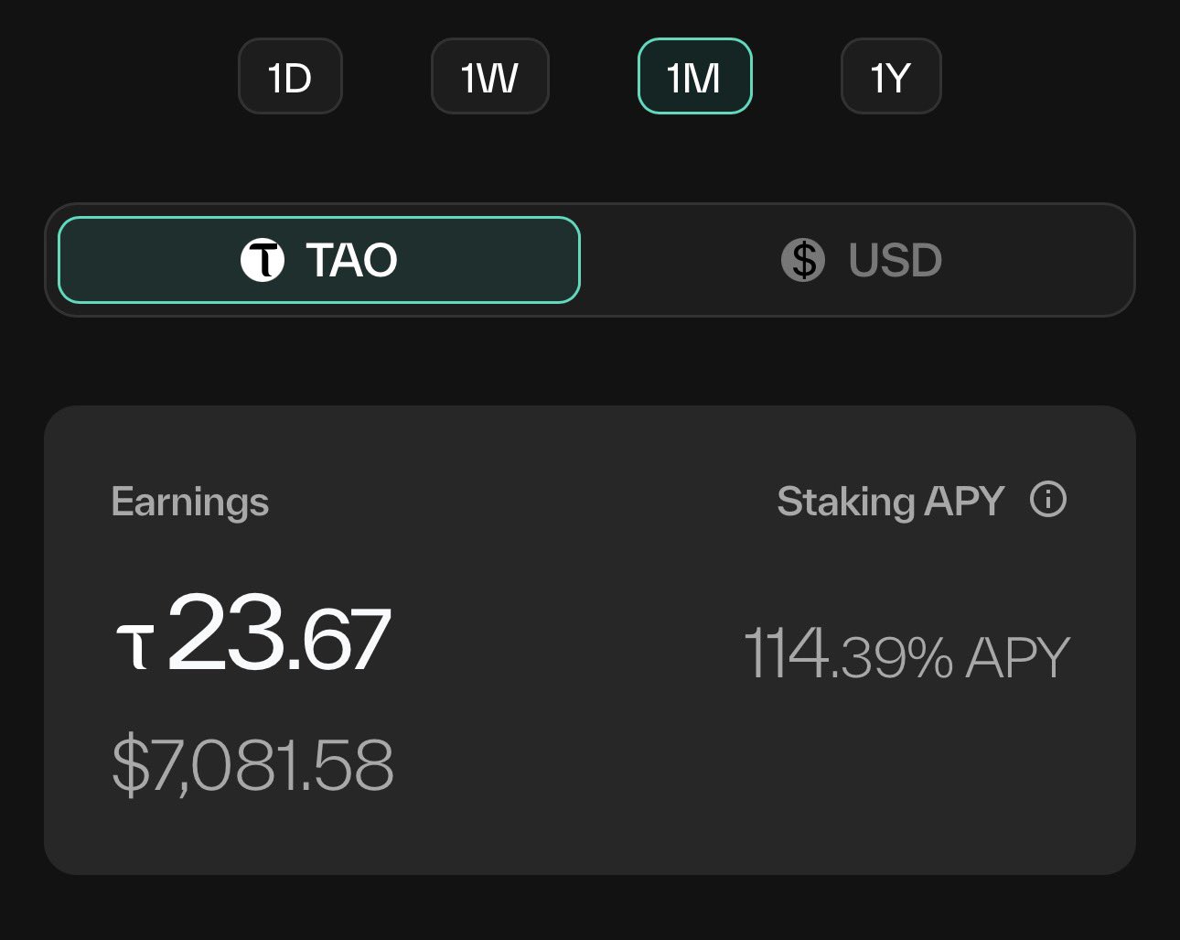Screen dimensions: 1180x940
Task: Select the 1D time range
Action: point(290,77)
